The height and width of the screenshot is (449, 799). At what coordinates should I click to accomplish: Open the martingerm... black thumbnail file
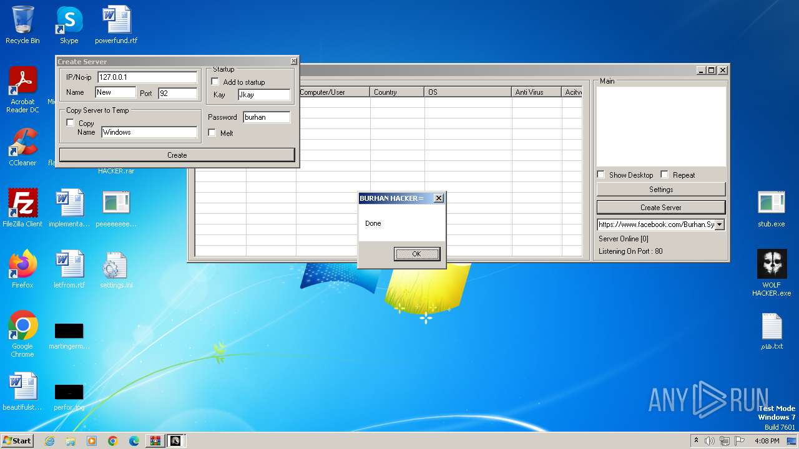click(69, 336)
